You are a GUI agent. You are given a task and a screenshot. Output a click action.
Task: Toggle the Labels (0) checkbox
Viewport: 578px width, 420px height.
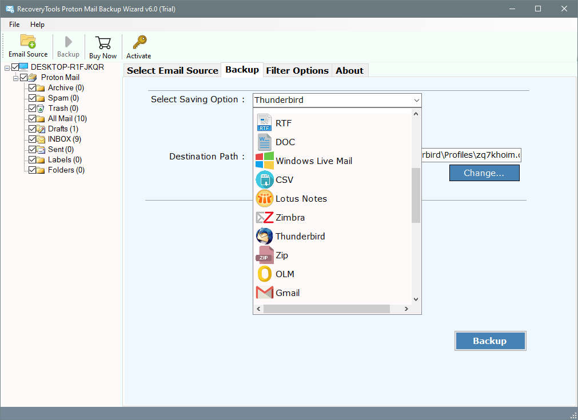pos(33,160)
